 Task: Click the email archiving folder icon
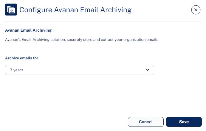pyautogui.click(x=11, y=10)
